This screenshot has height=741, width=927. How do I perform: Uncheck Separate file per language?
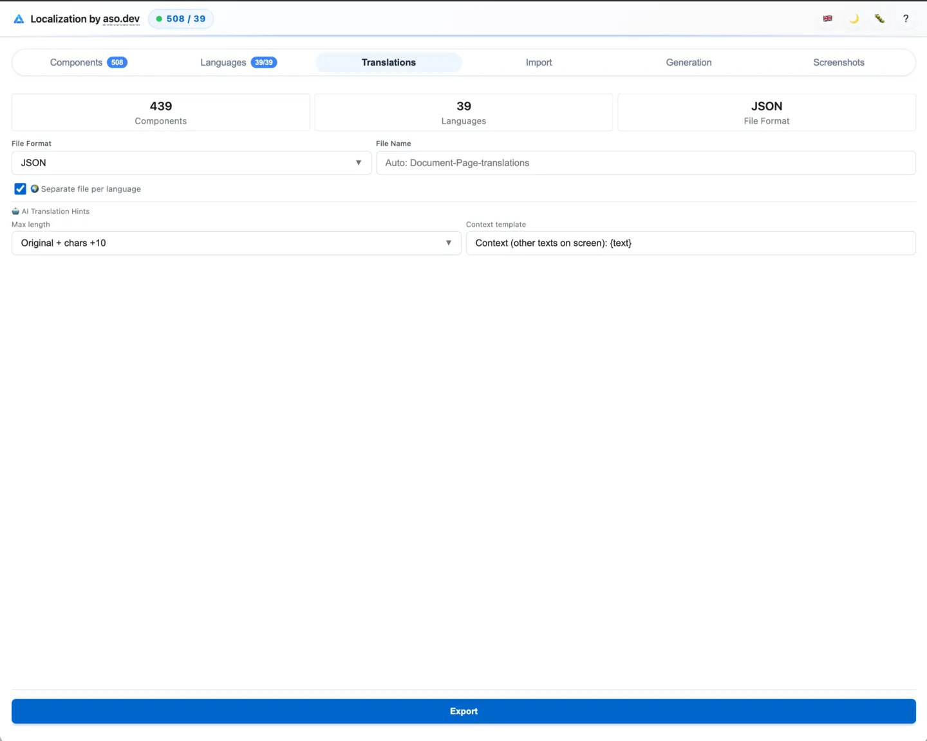[20, 189]
